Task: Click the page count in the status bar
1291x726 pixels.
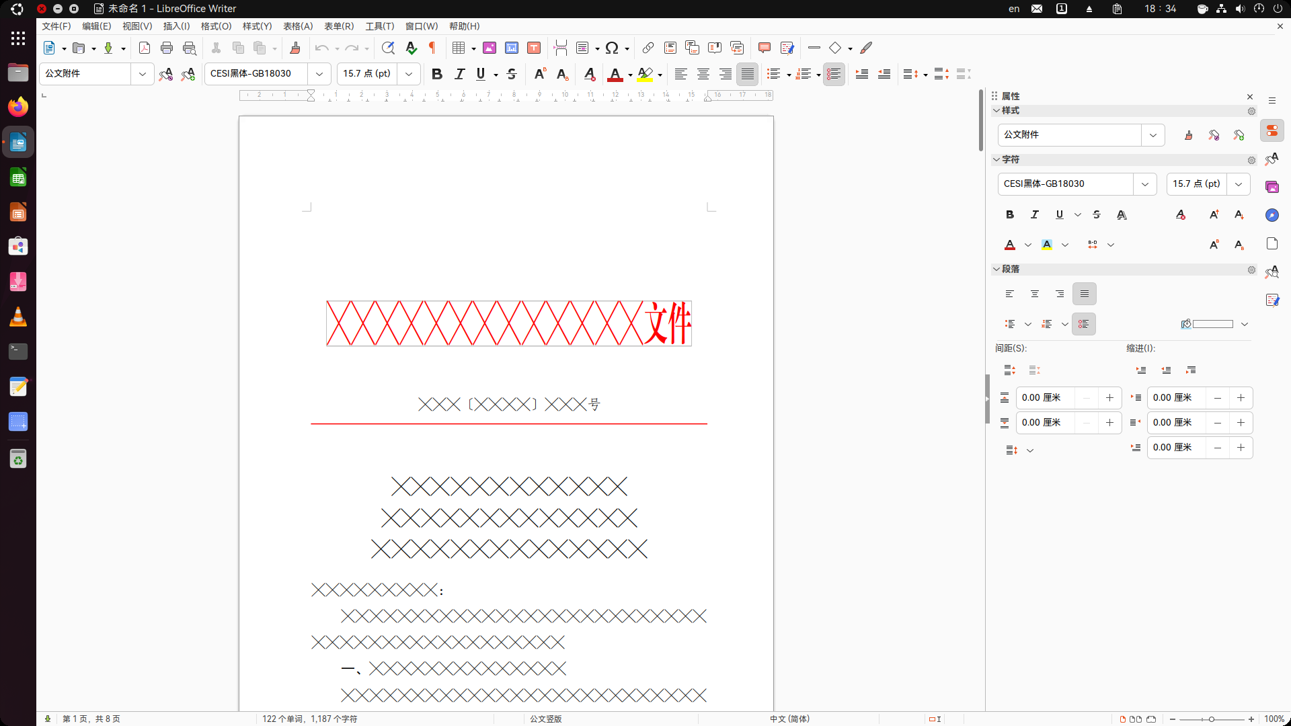Action: tap(91, 719)
